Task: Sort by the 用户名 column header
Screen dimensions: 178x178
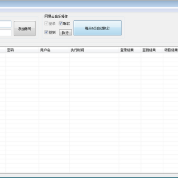Action: tap(54, 50)
